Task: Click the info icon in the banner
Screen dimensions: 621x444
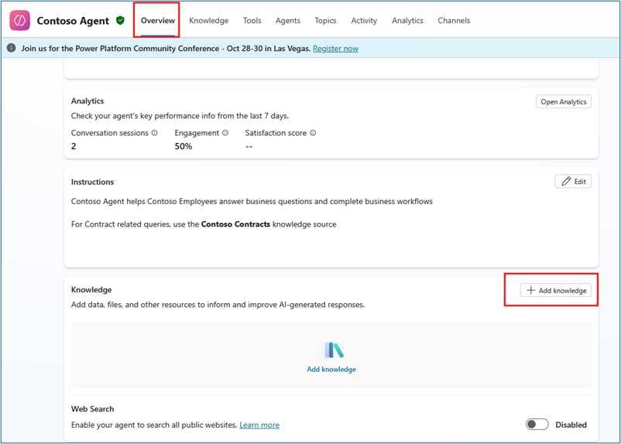Action: [x=12, y=48]
